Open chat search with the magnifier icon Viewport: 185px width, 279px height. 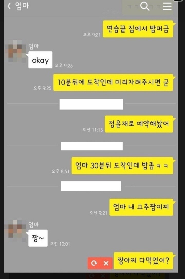145,6
